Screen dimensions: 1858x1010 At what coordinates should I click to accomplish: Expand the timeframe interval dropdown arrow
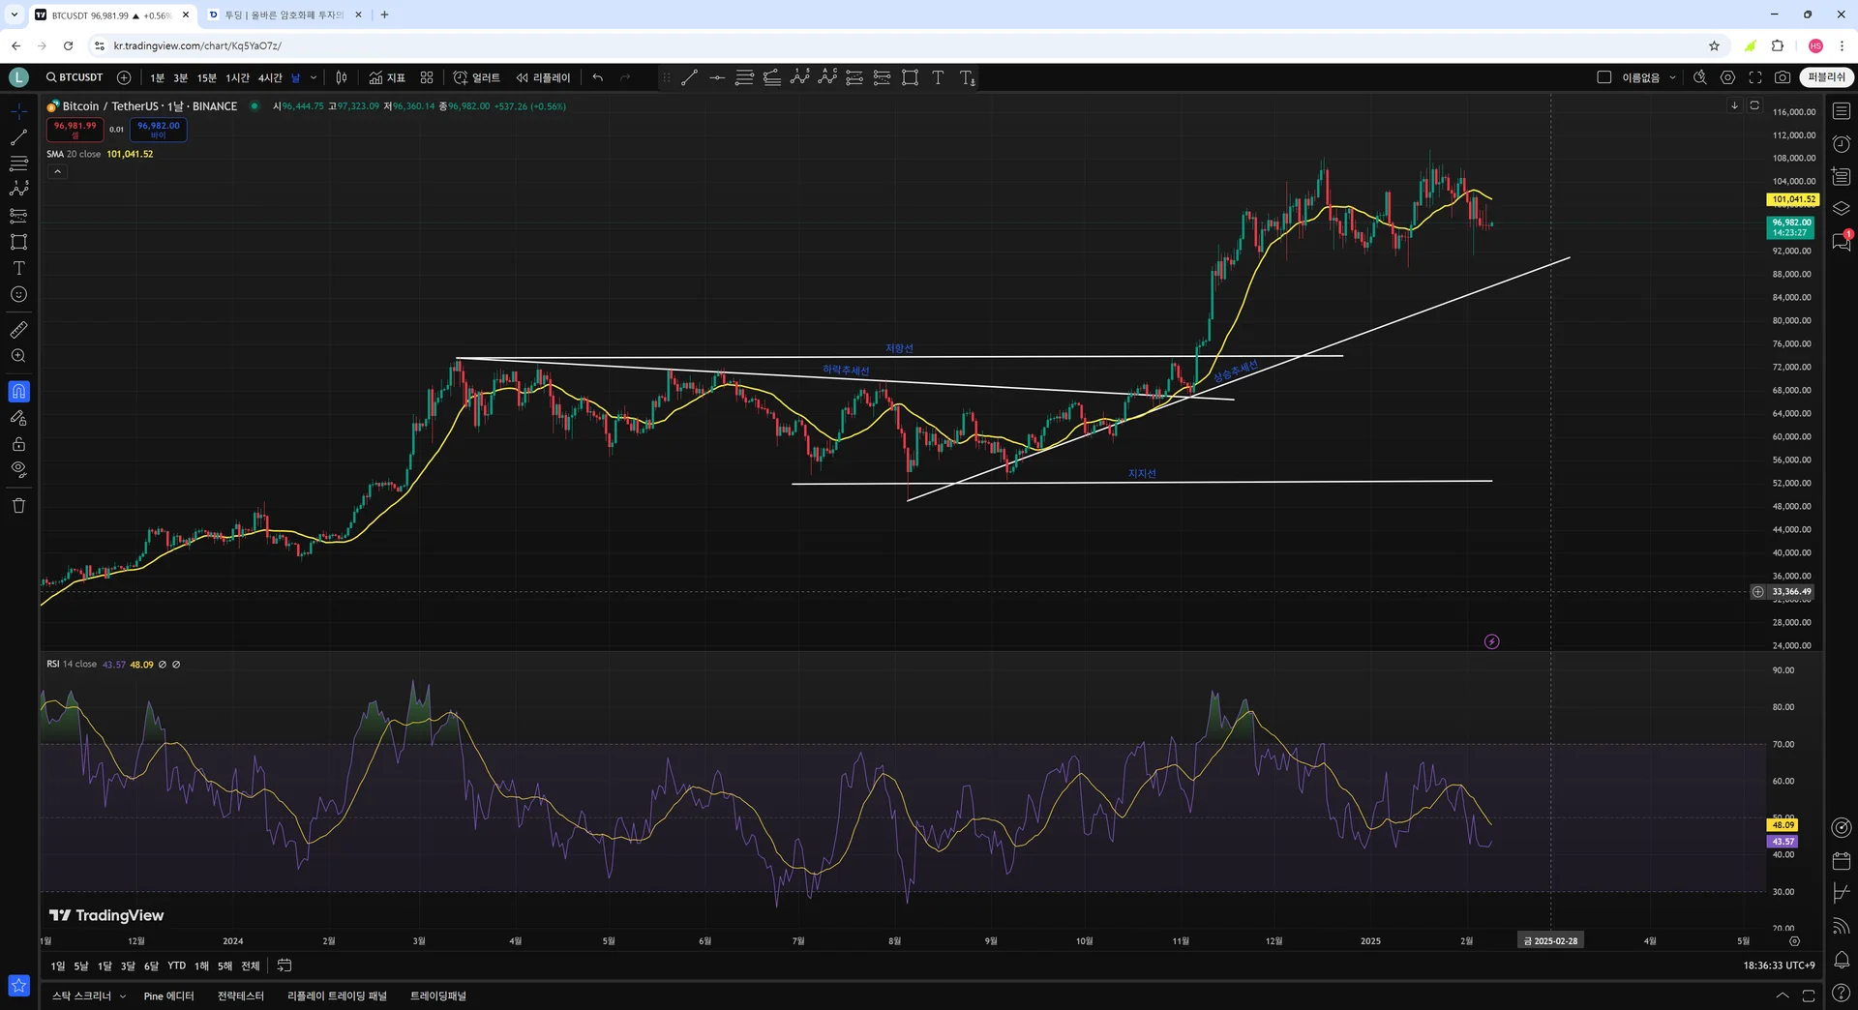(313, 77)
